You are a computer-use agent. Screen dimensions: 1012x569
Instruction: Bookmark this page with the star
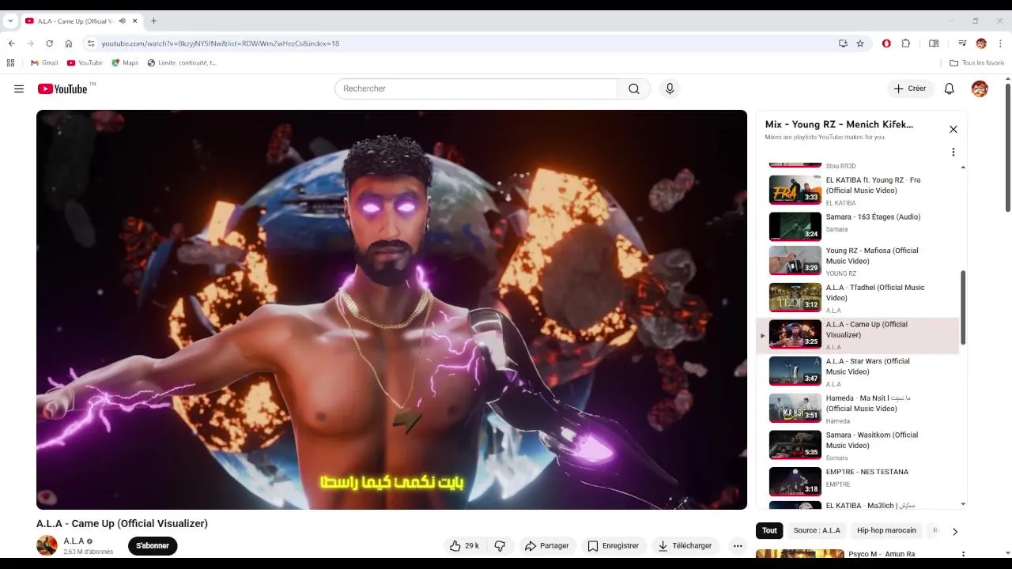click(x=860, y=43)
